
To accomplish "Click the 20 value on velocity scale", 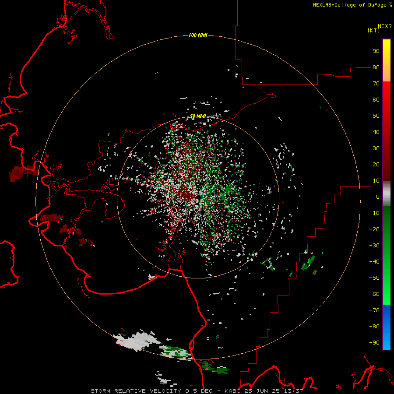I will pos(376,164).
